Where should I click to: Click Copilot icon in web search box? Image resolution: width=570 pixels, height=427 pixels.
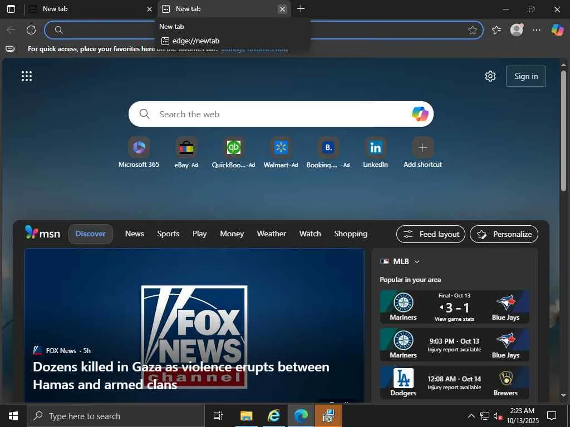click(x=420, y=114)
